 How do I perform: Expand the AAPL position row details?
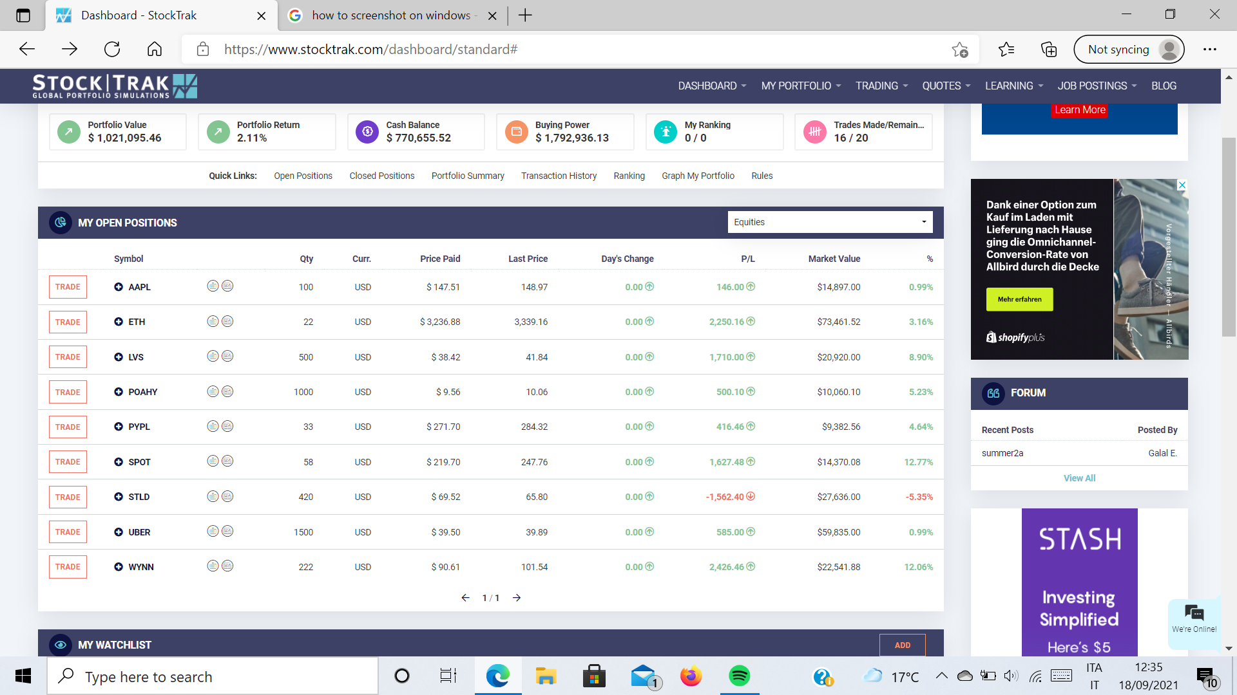click(x=119, y=287)
